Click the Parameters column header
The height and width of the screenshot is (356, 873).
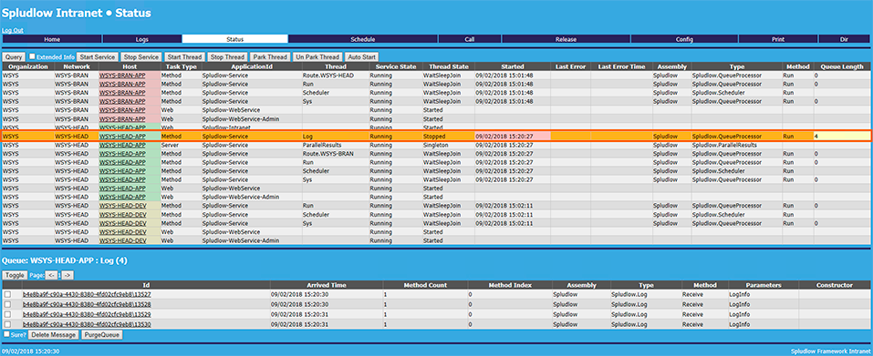tap(764, 285)
